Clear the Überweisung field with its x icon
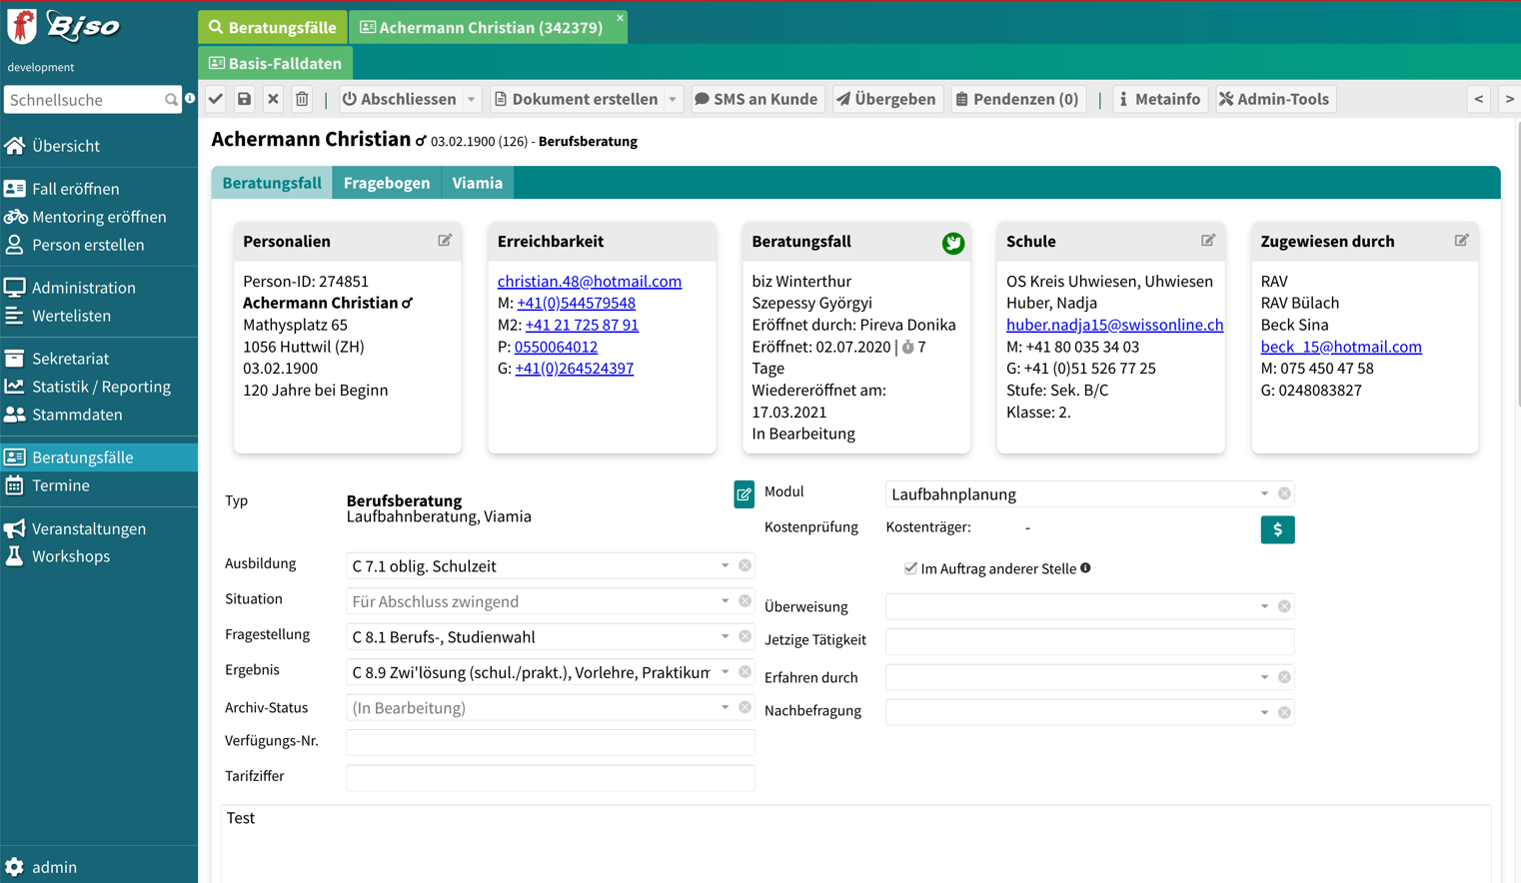The width and height of the screenshot is (1521, 883). click(1284, 606)
